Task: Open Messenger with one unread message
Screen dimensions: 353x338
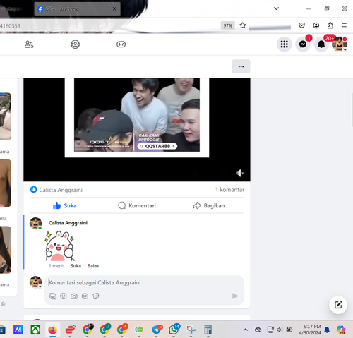Action: tap(303, 44)
